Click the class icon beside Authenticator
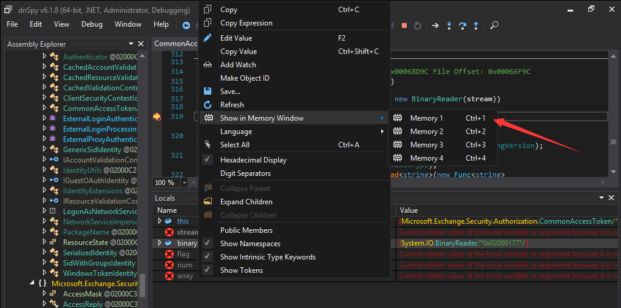 pos(54,57)
